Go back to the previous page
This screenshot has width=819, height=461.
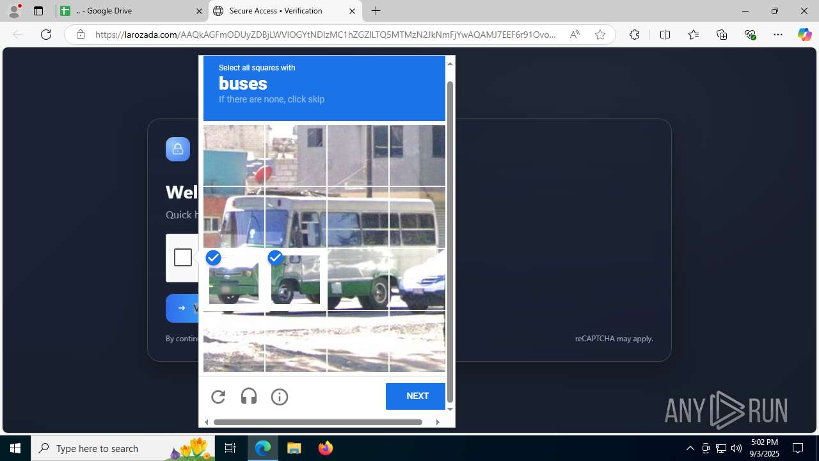pos(18,35)
